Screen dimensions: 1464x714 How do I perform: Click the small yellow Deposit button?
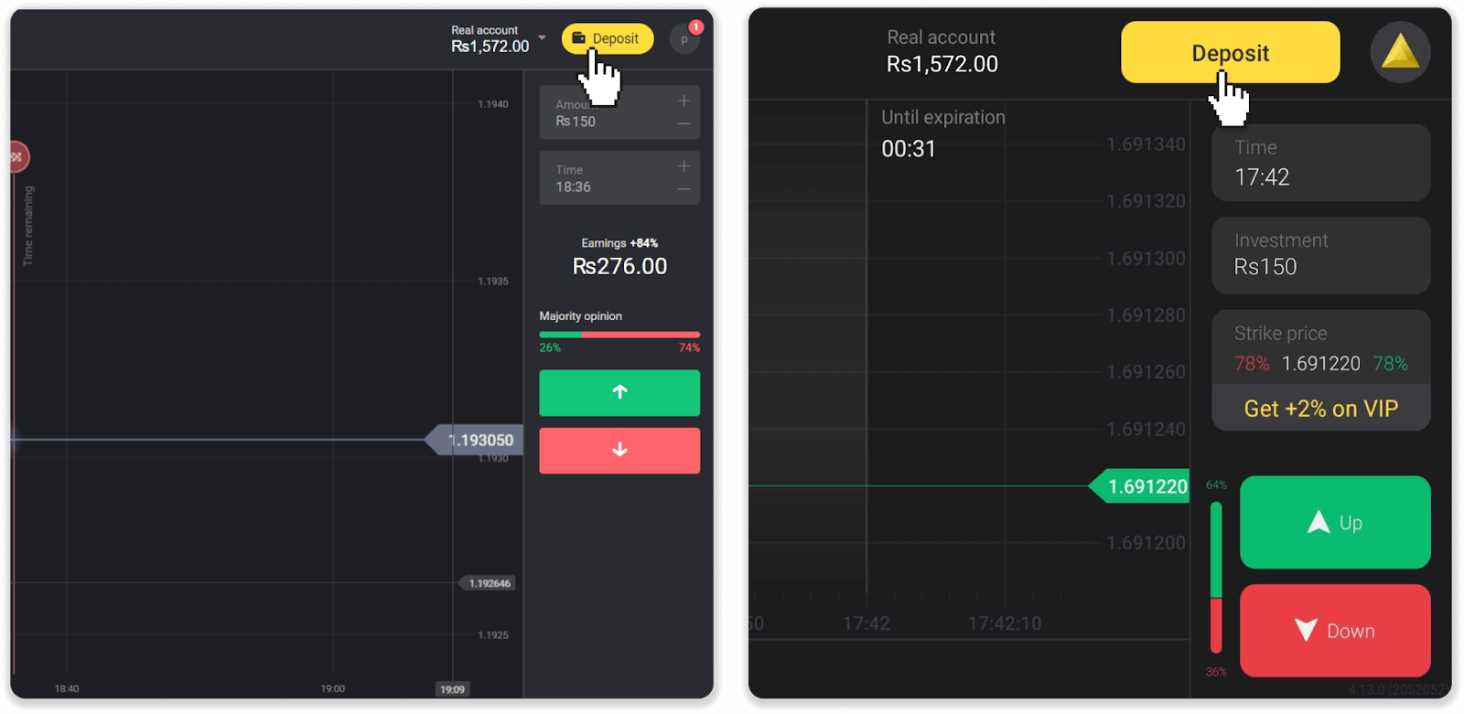tap(608, 38)
